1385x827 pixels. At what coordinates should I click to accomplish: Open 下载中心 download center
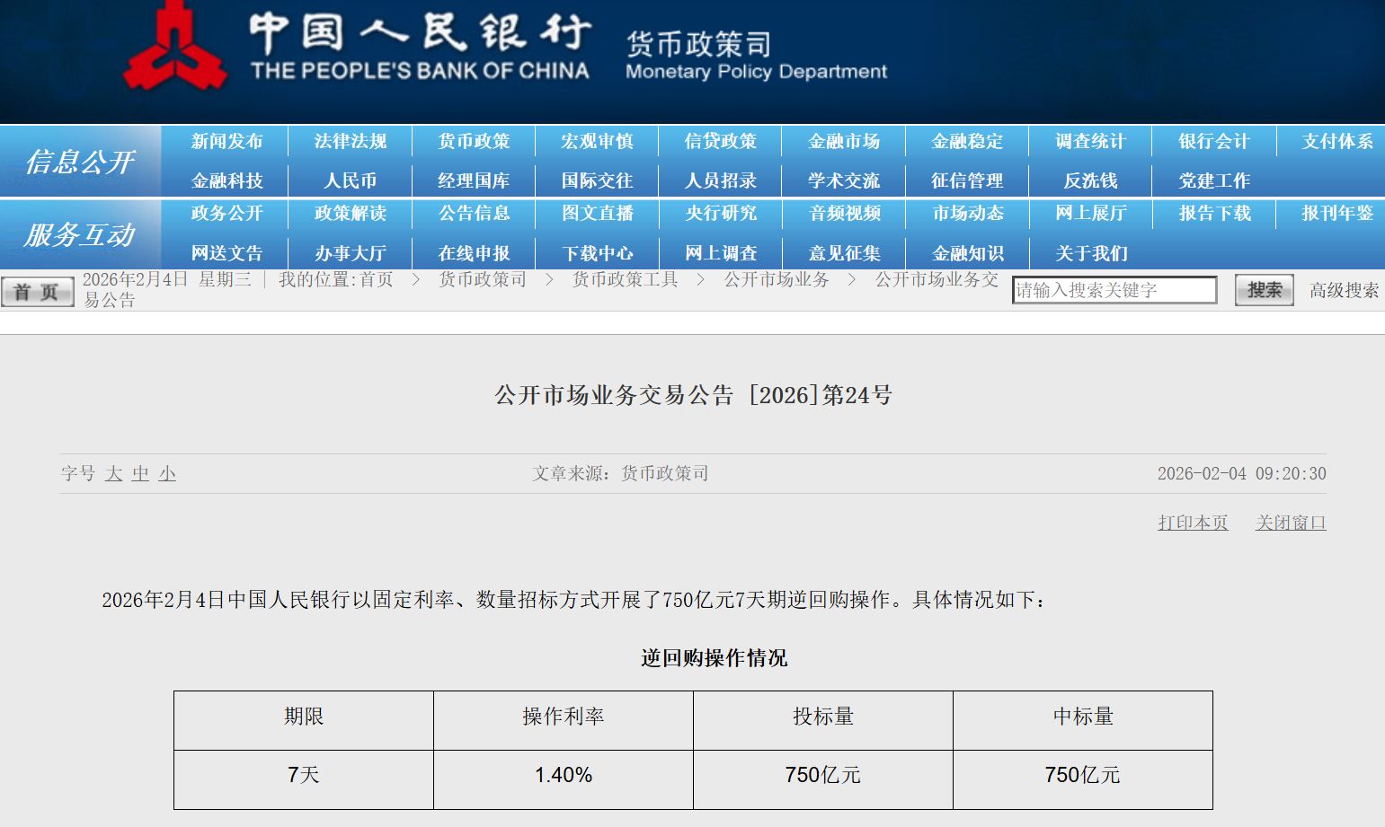pyautogui.click(x=597, y=253)
